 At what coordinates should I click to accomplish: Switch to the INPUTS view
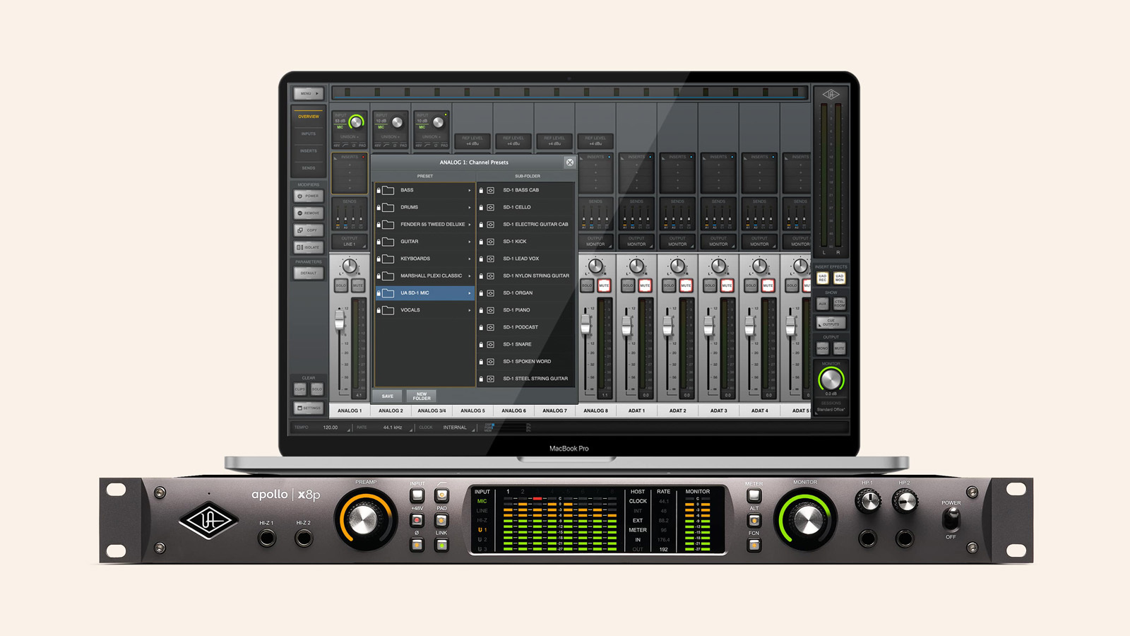coord(309,134)
